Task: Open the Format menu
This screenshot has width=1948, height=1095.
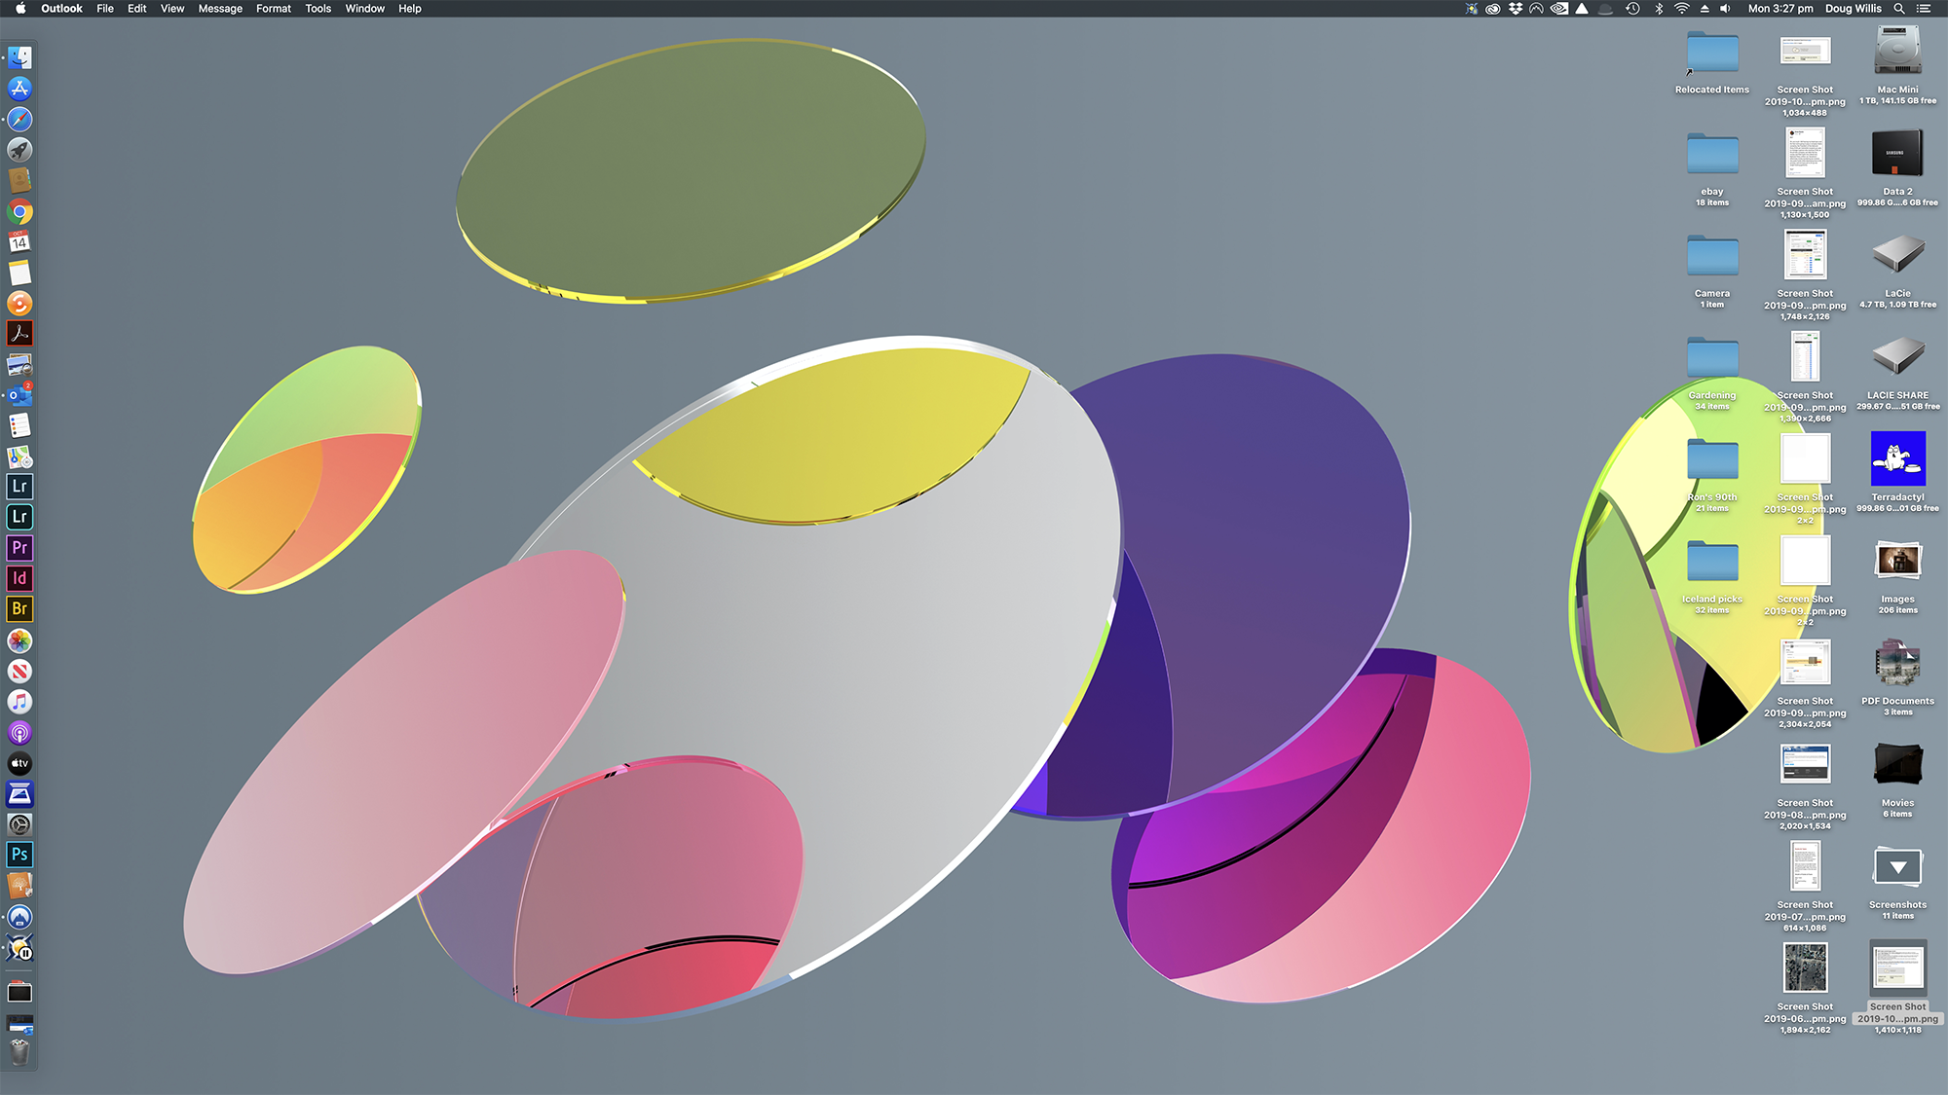Action: click(274, 9)
